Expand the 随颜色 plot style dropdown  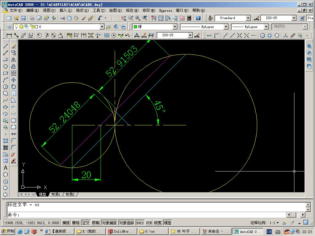pos(305,27)
